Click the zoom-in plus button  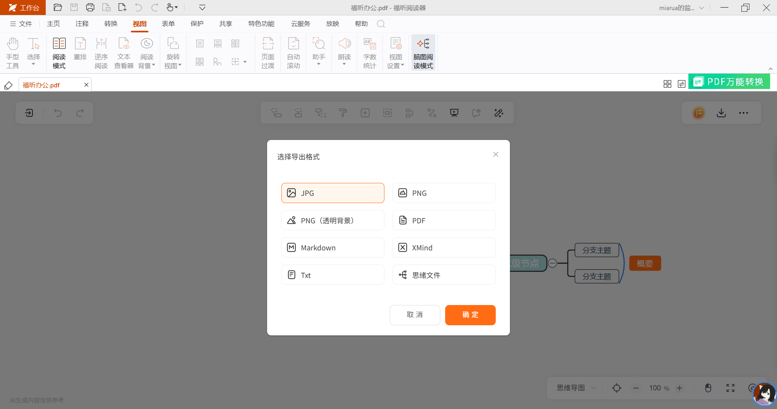click(679, 388)
